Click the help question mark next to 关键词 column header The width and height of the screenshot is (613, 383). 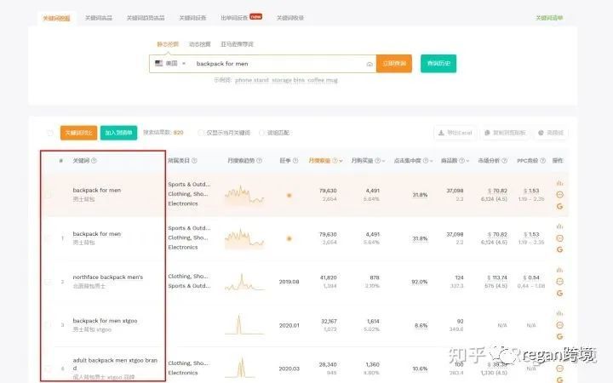(94, 161)
